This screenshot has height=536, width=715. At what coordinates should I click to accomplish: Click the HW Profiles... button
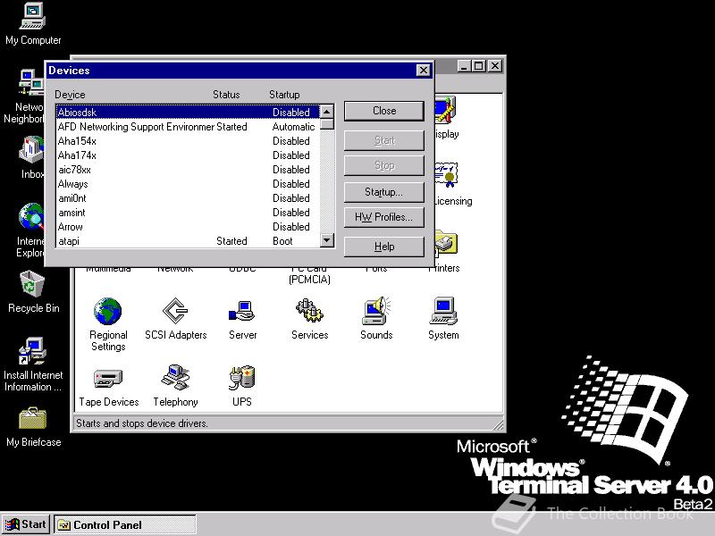pyautogui.click(x=384, y=217)
